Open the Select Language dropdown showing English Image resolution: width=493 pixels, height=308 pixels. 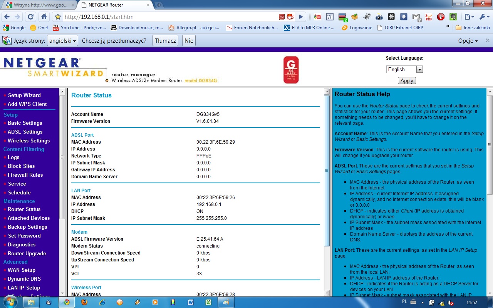click(404, 69)
